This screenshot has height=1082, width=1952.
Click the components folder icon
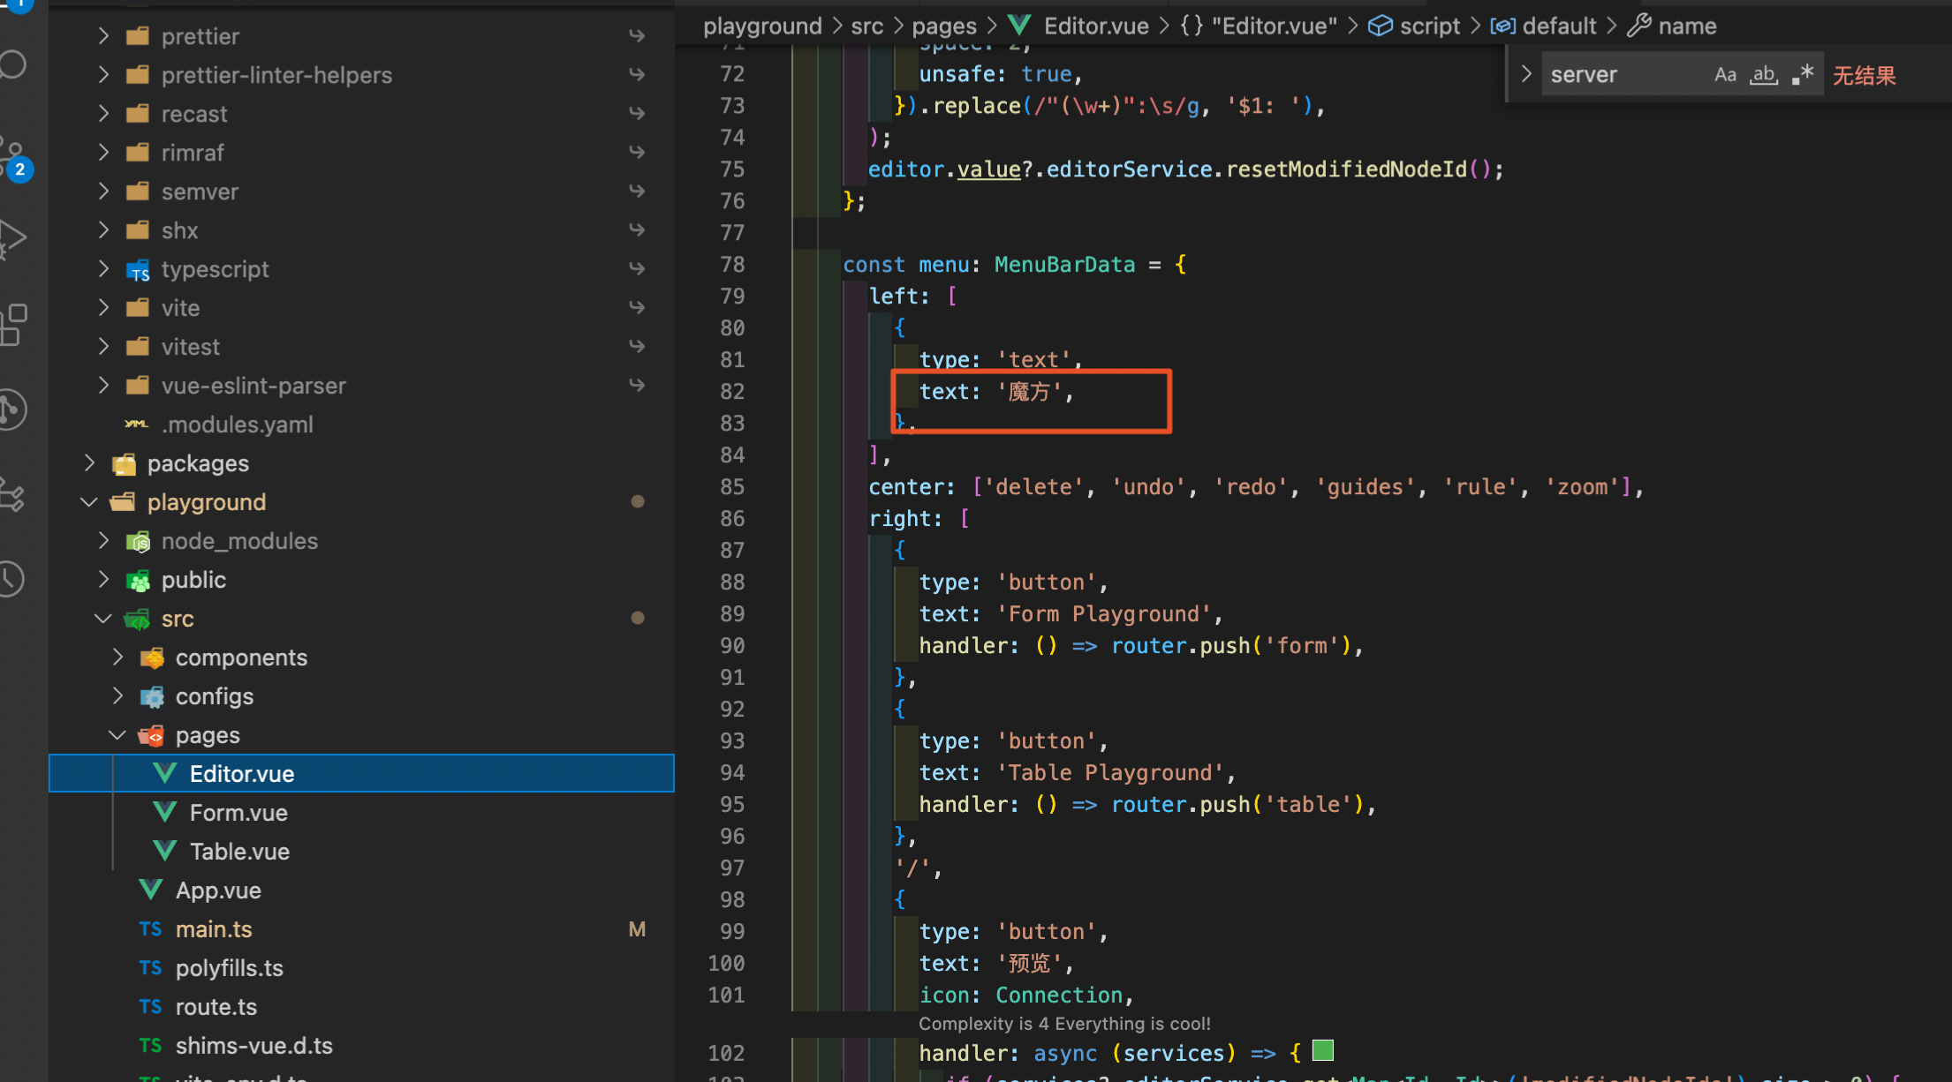tap(152, 657)
